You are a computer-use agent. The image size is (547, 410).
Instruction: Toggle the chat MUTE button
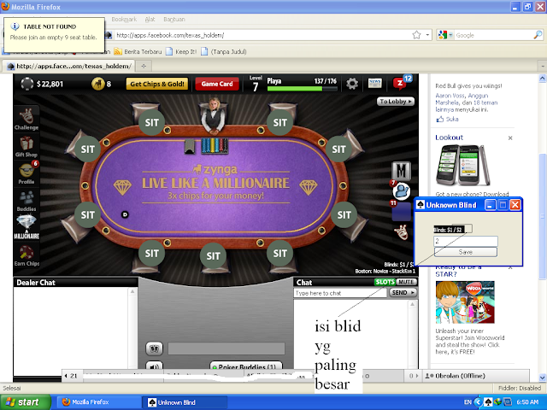[407, 282]
